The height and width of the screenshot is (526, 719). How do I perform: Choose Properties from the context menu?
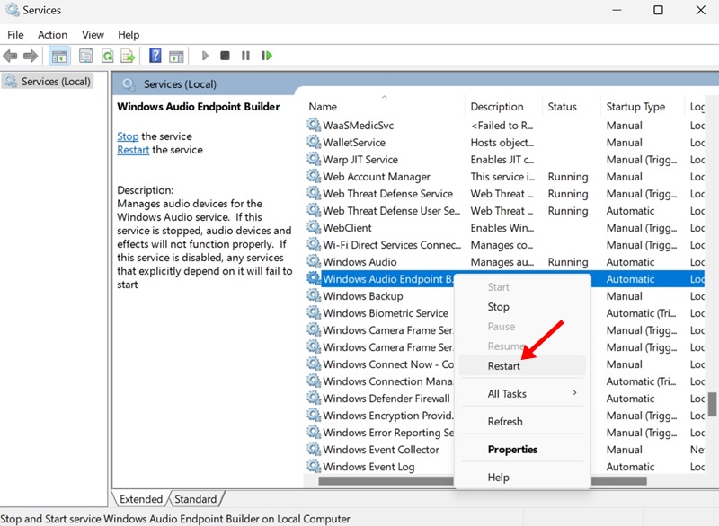522,450
